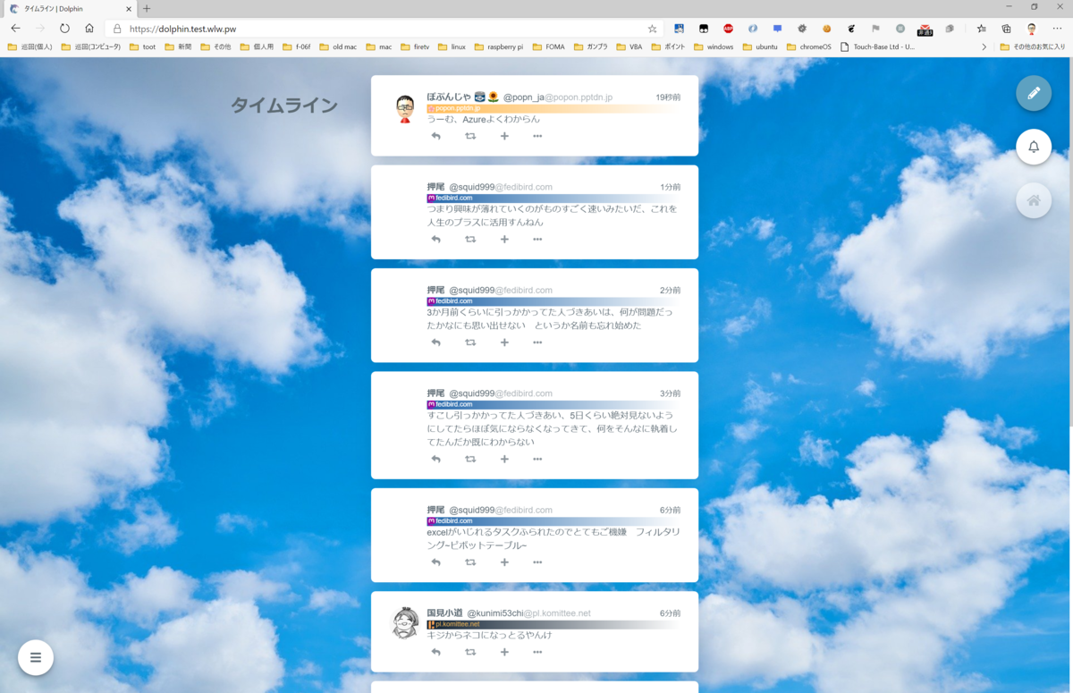Reply to the squid999 excel post
This screenshot has height=693, width=1073.
point(436,562)
